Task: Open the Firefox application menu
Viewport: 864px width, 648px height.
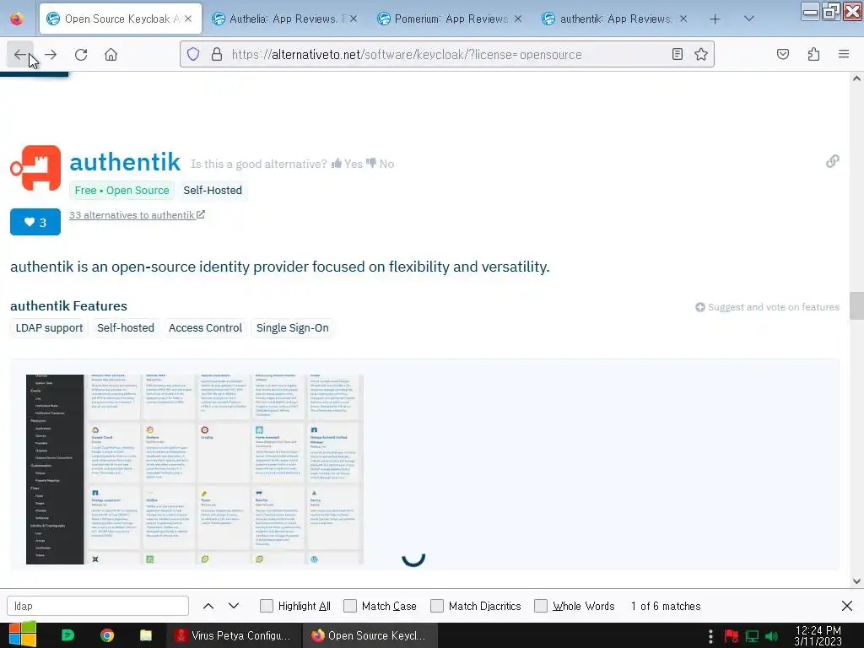Action: pyautogui.click(x=844, y=54)
